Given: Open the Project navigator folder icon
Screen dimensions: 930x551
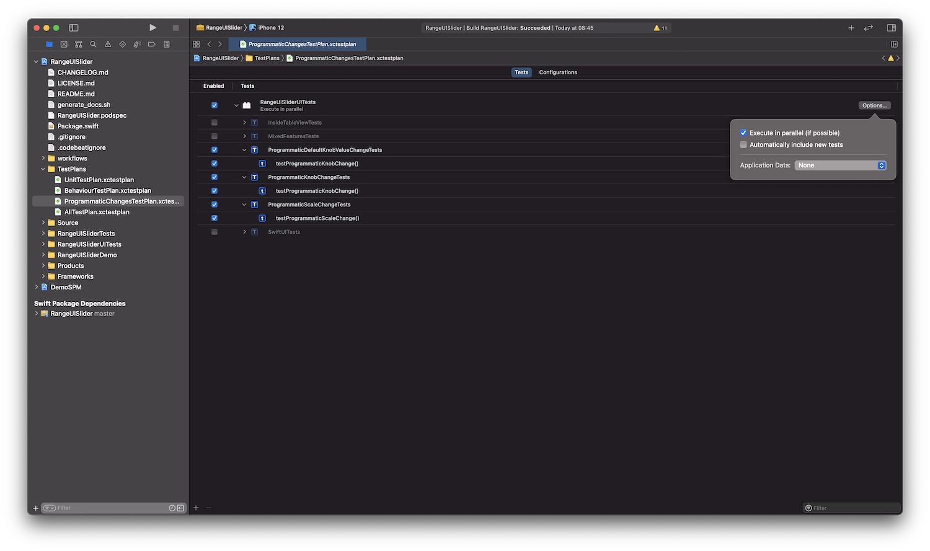Looking at the screenshot, I should pos(49,44).
